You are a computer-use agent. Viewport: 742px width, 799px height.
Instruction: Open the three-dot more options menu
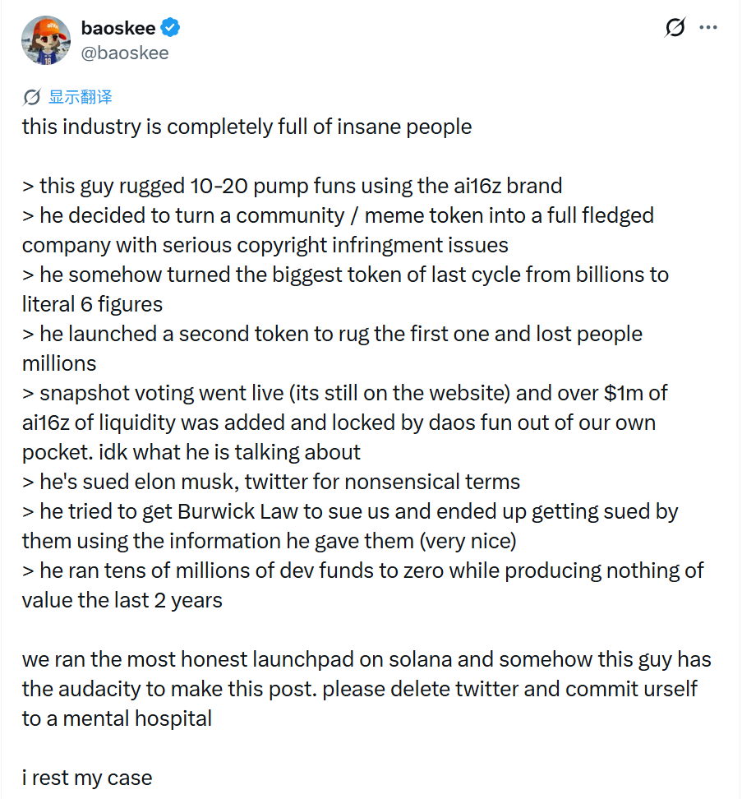click(x=708, y=27)
